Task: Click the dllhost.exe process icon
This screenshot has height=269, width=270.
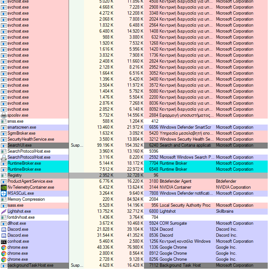Action: (x=4, y=224)
